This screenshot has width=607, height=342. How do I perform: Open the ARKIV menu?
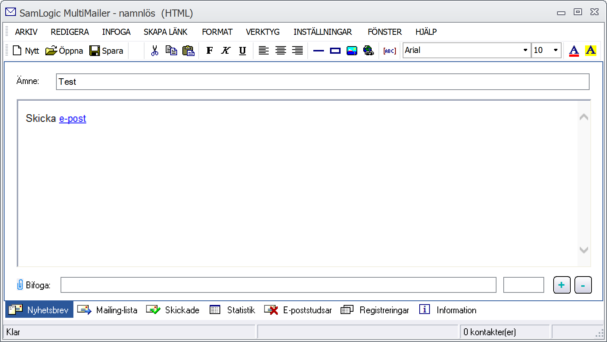coord(26,32)
